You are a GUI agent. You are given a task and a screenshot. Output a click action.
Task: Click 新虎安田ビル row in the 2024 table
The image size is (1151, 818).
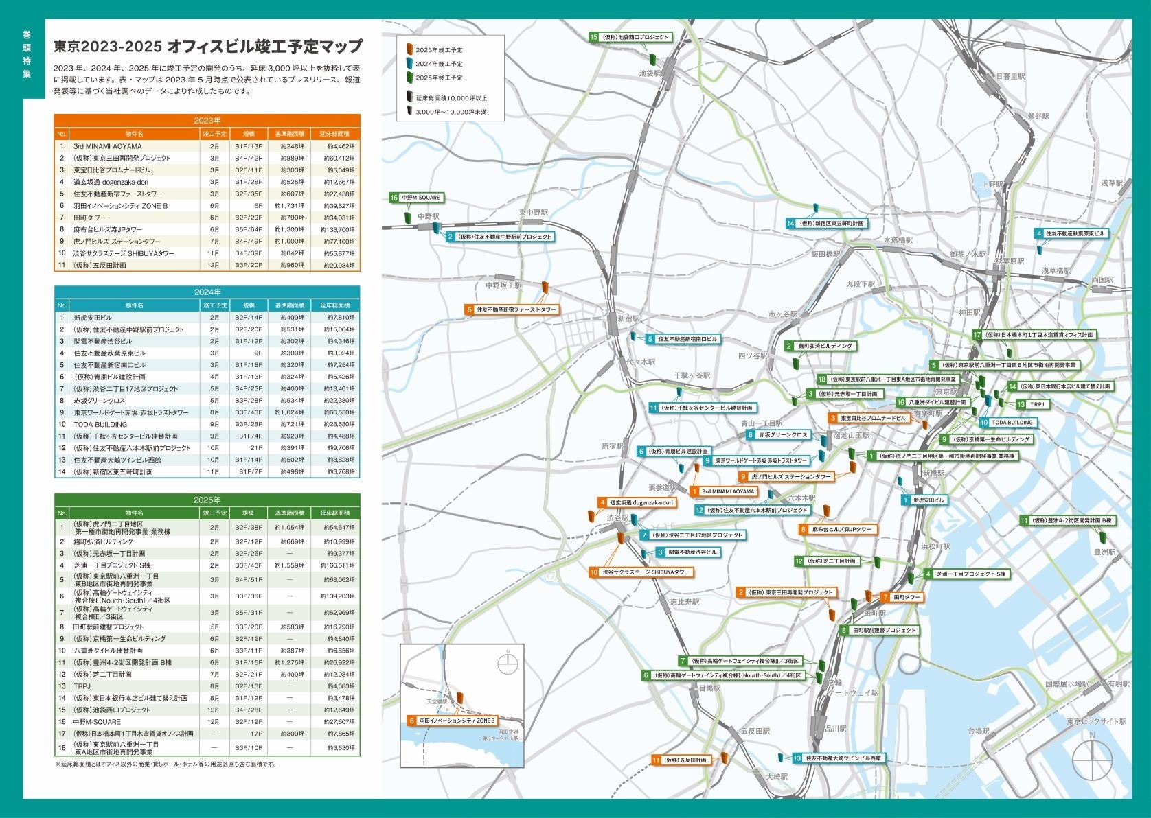(207, 318)
